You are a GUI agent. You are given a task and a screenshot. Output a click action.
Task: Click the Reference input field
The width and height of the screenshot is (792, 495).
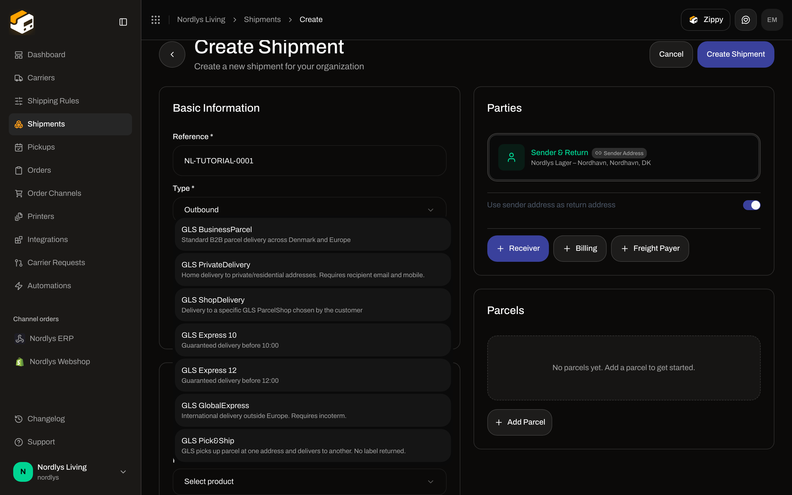point(309,161)
